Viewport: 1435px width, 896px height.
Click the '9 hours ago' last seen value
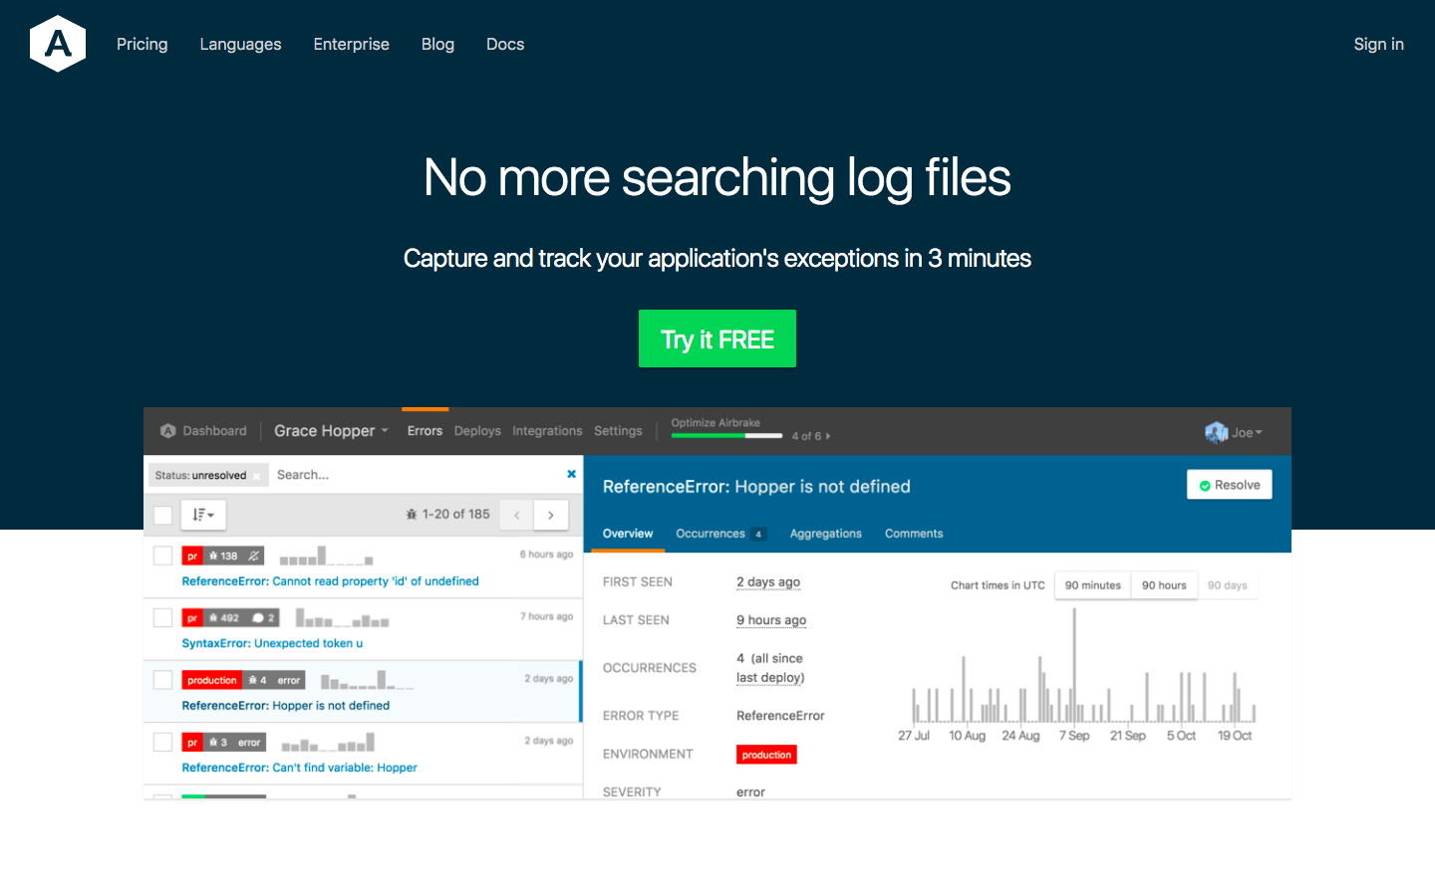coord(771,620)
